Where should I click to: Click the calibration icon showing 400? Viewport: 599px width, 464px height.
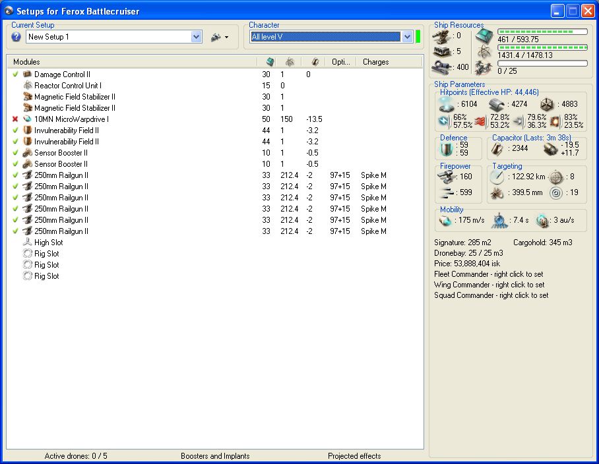click(x=443, y=67)
